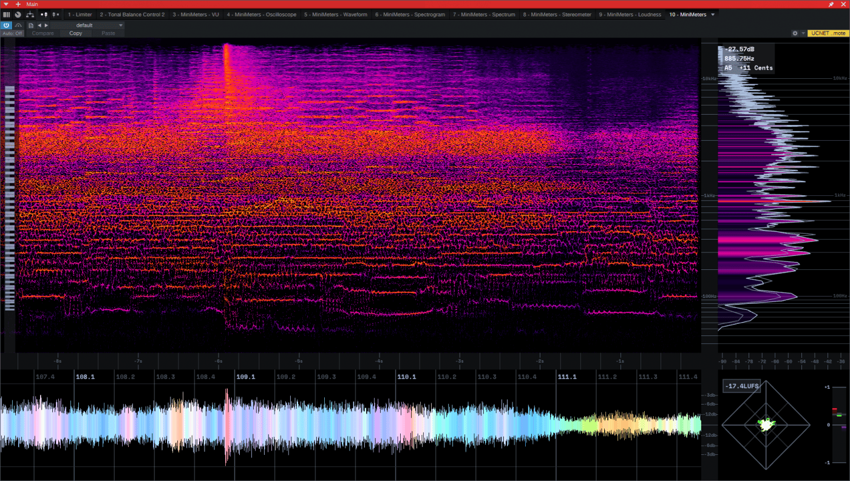Click the preset file icon beside default
This screenshot has width=850, height=481.
(30, 25)
